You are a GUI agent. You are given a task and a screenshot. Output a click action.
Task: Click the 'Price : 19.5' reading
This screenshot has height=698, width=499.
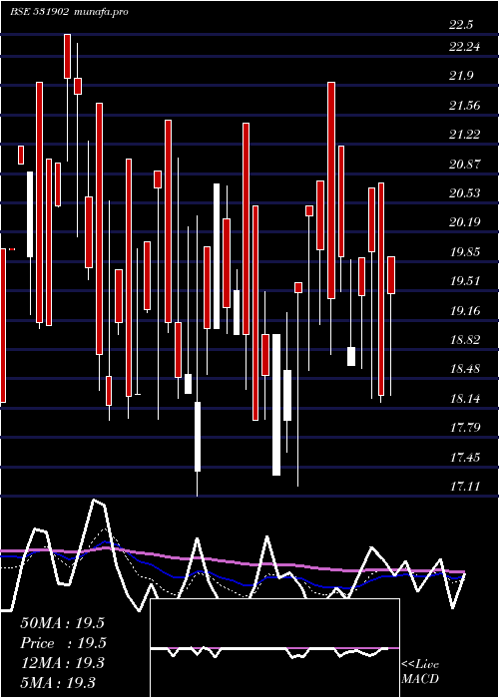[x=62, y=643]
